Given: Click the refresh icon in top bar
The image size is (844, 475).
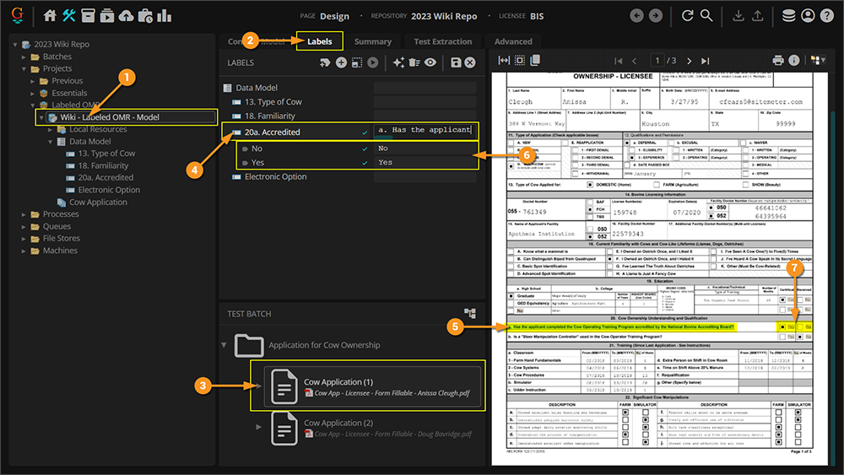Looking at the screenshot, I should (x=688, y=15).
